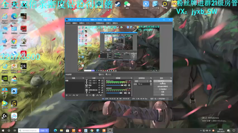Select the OBS Studio icon in the taskbar
The height and width of the screenshot is (133, 238).
[x=110, y=130]
